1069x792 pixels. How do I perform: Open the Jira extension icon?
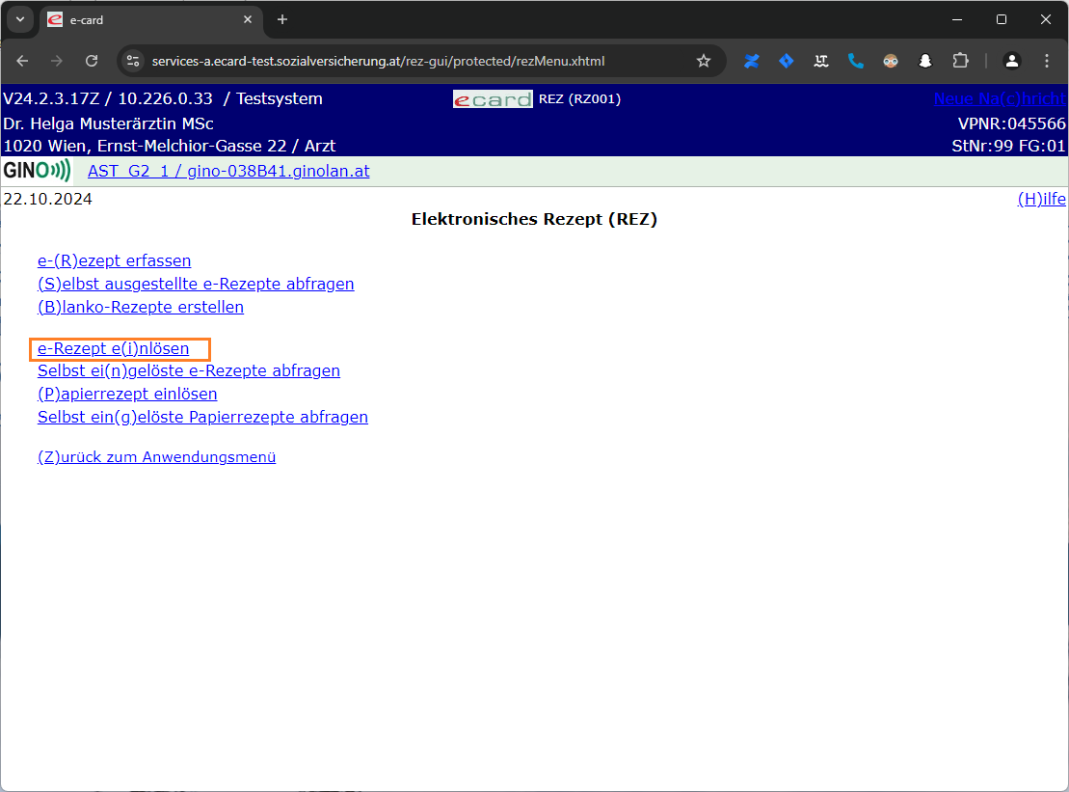pos(786,61)
